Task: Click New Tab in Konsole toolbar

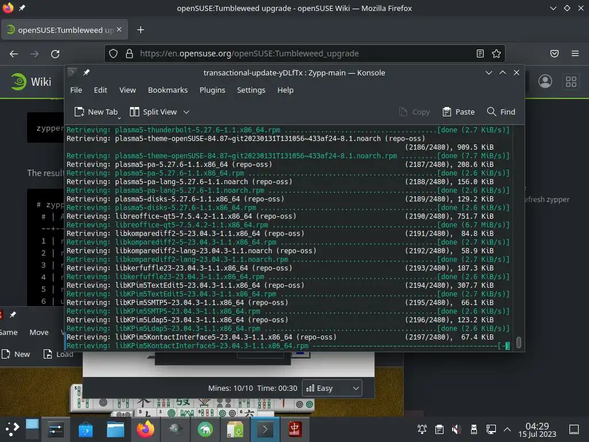Action: tap(96, 112)
